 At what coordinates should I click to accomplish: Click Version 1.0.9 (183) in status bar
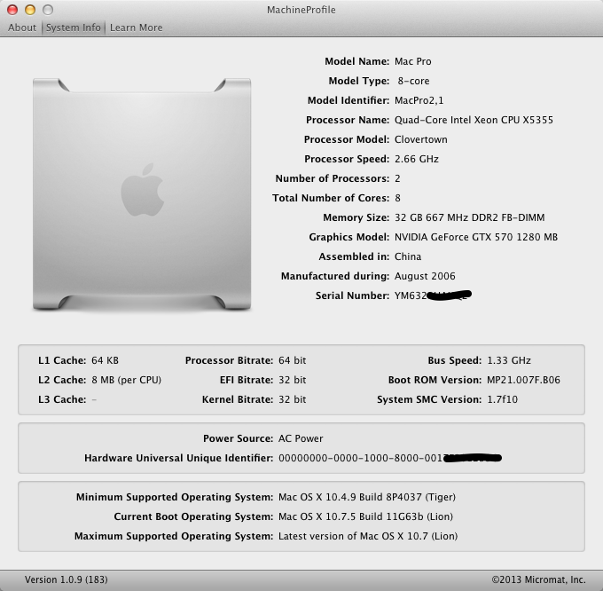(67, 579)
